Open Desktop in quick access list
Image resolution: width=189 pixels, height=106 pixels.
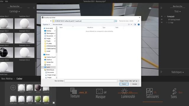49,31
